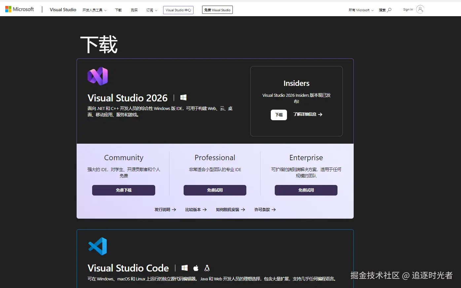Click the Visual Studio 中心 button

coord(178,10)
